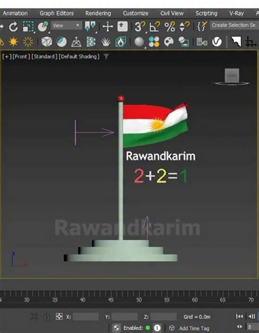Viewport: 259px width, 333px height.
Task: Go to the start frame
Action: 239,316
